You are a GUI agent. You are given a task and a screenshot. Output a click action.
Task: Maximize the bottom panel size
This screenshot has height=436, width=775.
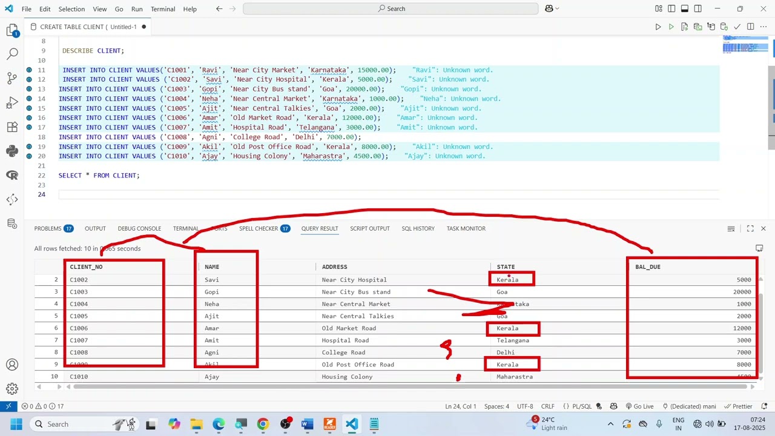pyautogui.click(x=750, y=228)
